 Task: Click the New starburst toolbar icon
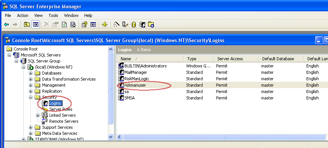tap(104, 24)
